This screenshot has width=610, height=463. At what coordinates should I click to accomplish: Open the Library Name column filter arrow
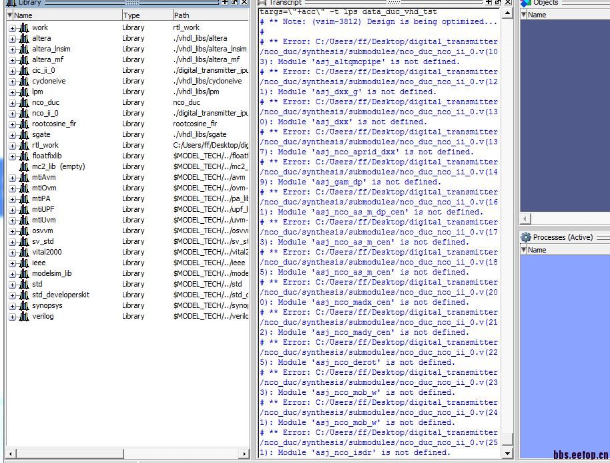[10, 15]
